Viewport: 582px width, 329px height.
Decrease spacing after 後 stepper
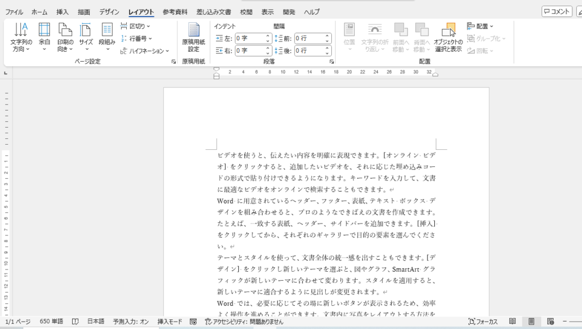(327, 53)
